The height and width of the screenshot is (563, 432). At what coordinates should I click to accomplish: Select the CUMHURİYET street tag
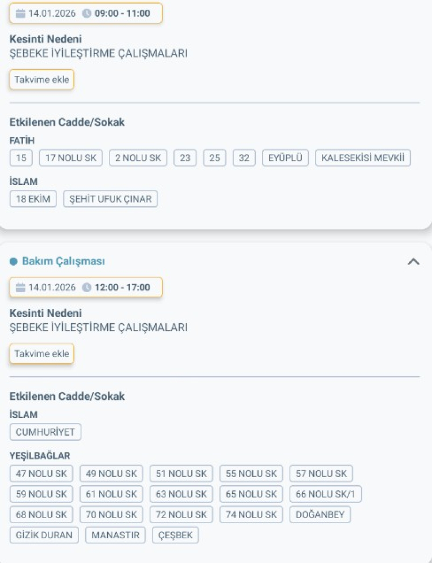(x=46, y=432)
